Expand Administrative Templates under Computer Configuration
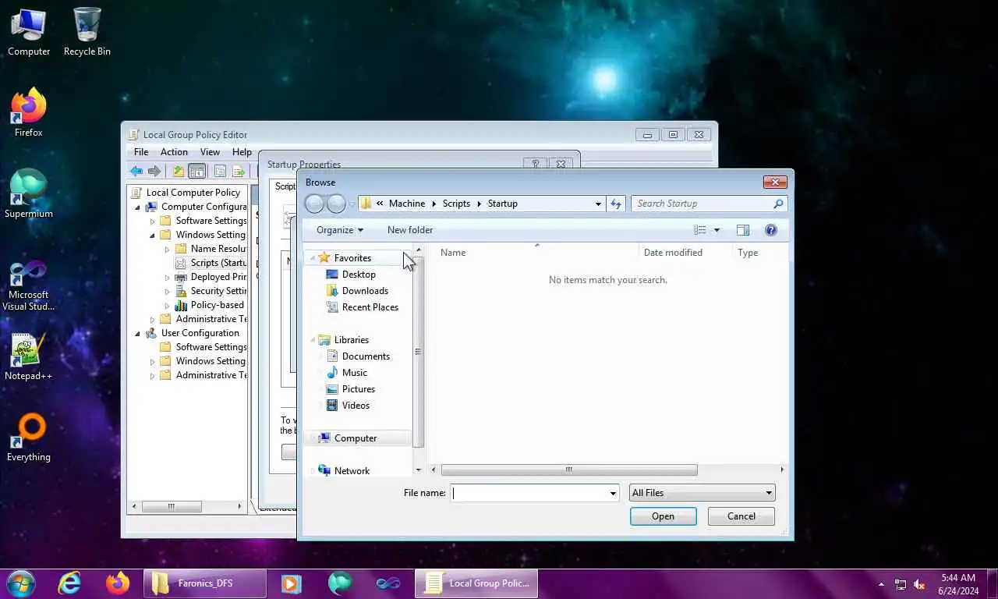Screen dimensions: 998x599 [153, 319]
